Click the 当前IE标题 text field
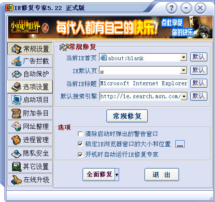The height and width of the screenshot is (202, 215). click(143, 83)
